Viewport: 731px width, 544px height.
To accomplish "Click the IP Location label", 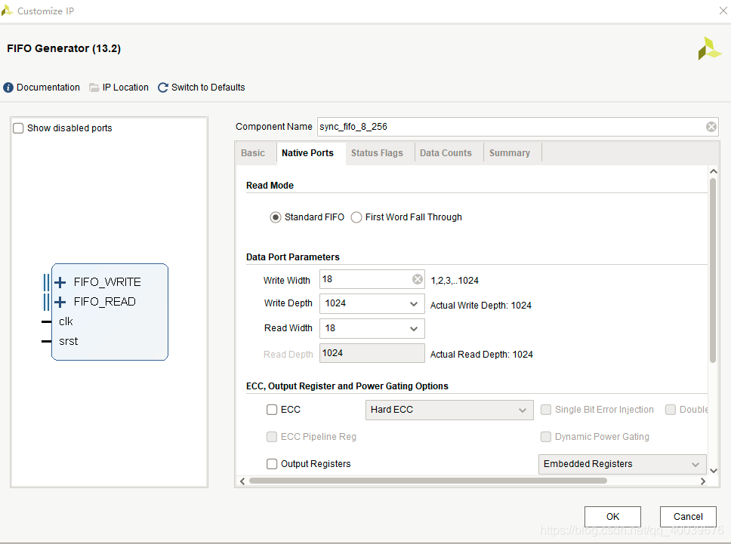I will pos(125,88).
